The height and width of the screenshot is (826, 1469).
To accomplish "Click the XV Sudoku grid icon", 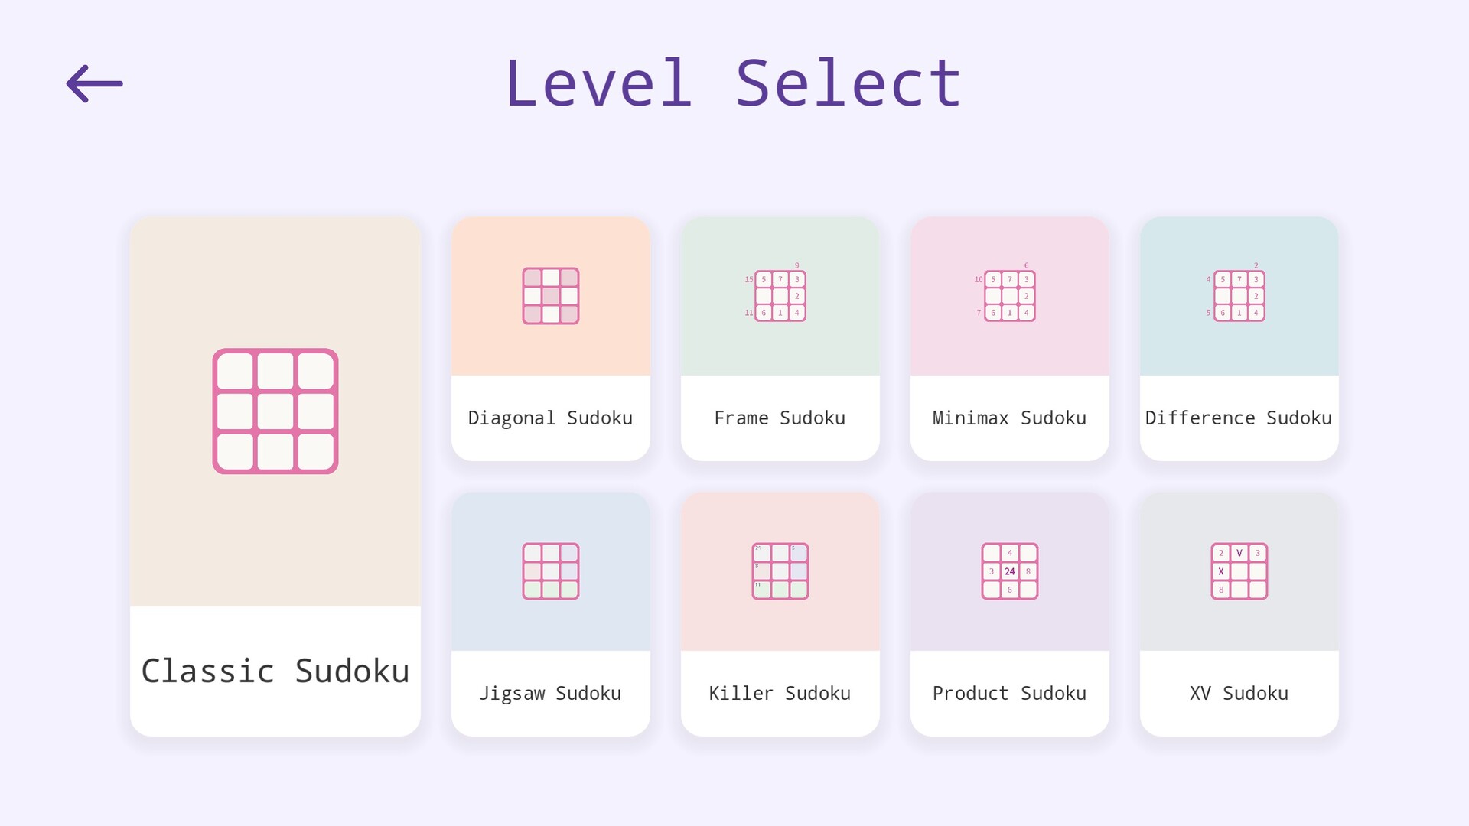I will point(1239,571).
